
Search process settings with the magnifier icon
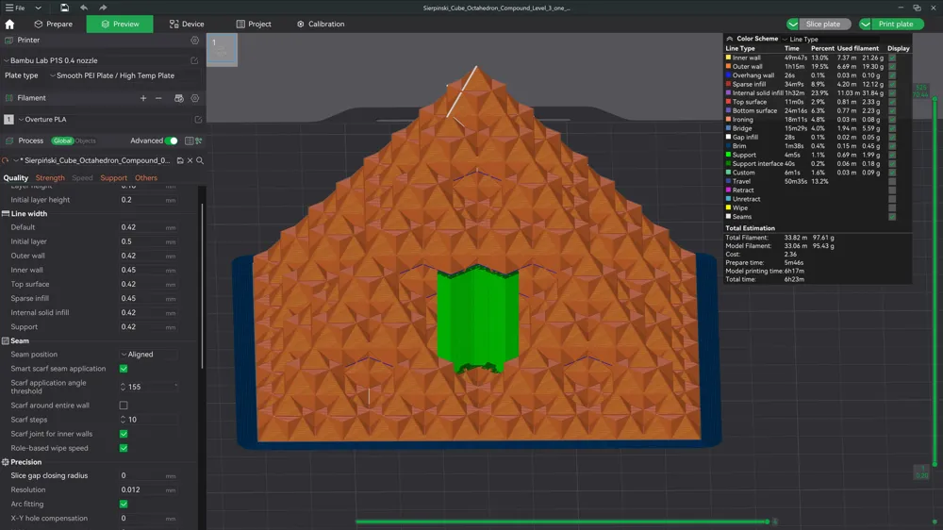click(200, 161)
